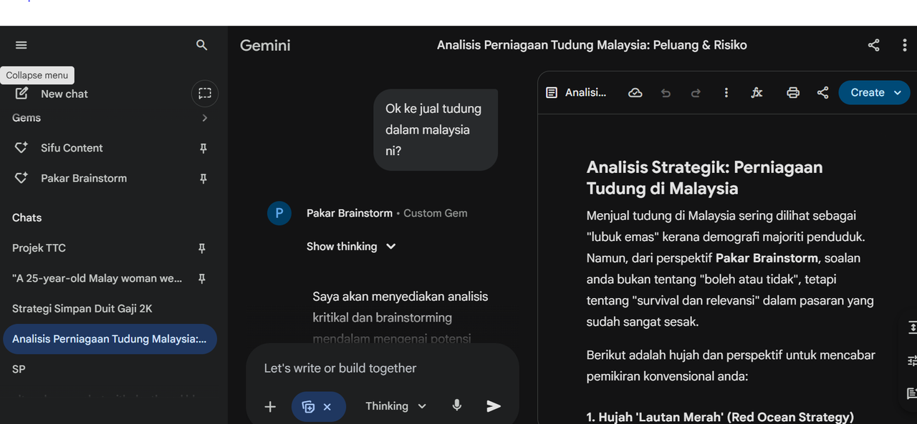The image size is (917, 424).
Task: Click the P avatar of Pakar Brainstorm
Action: coord(279,213)
